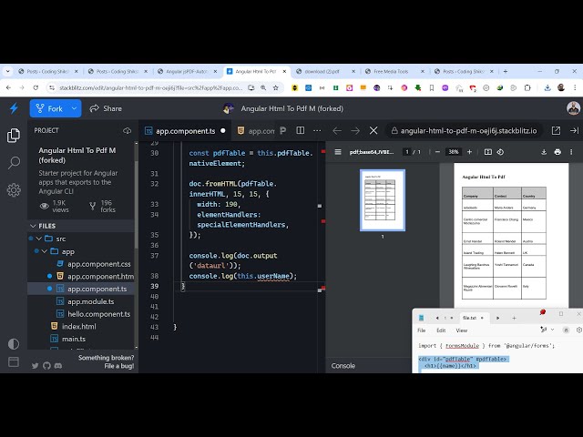
Task: Select the page 1 thumbnail
Action: point(383,199)
